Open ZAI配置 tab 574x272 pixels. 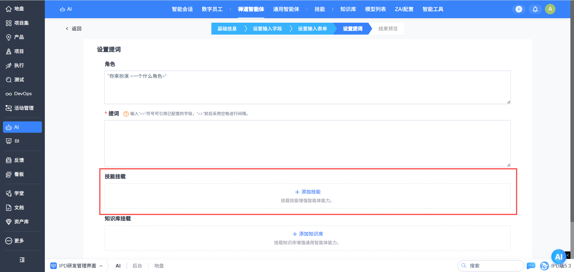tap(404, 9)
